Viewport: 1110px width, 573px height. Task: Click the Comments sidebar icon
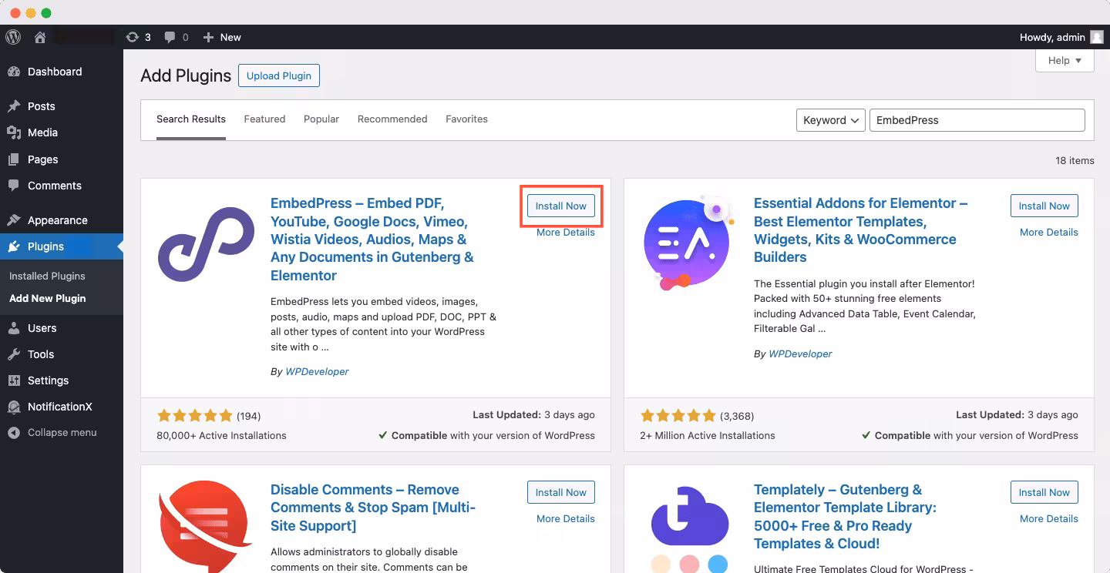point(14,186)
